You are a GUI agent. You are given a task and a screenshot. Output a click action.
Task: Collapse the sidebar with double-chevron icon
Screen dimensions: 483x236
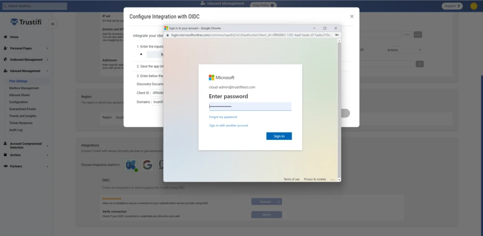[53, 24]
